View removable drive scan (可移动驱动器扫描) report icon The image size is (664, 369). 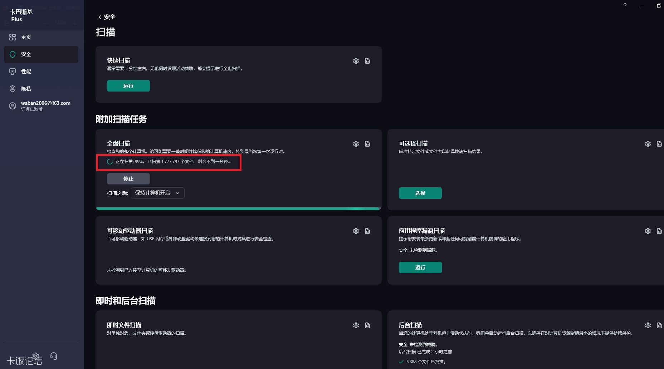point(367,231)
